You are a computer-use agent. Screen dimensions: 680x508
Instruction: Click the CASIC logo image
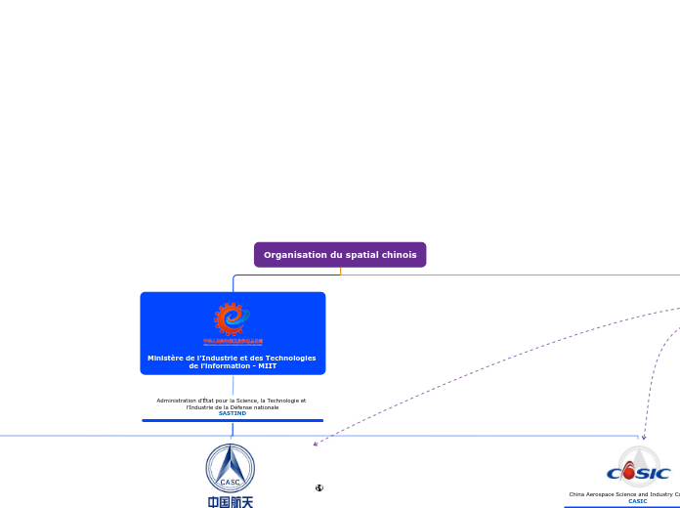tap(638, 468)
